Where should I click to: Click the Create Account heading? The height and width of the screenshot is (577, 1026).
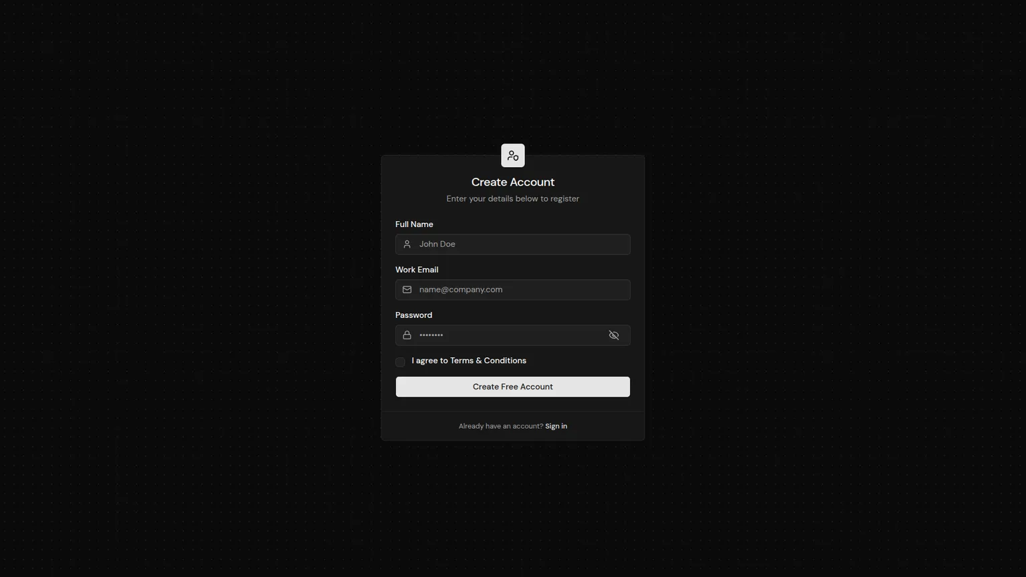point(512,182)
